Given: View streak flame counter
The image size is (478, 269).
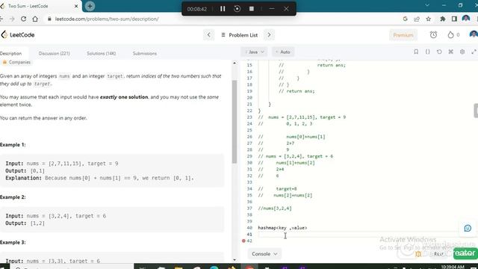Looking at the screenshot, I should click(x=453, y=35).
